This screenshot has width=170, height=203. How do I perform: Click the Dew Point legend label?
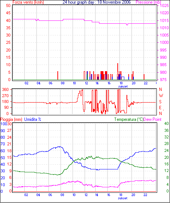click(152, 119)
